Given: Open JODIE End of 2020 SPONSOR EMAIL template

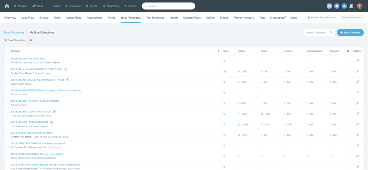Looking at the screenshot, I should pos(32,133).
